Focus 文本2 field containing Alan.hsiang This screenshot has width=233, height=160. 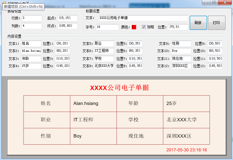tap(31, 51)
